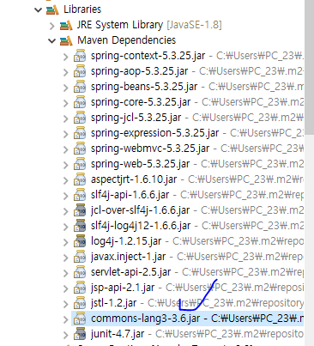Select spring-webmvc-5.3.25.jar
314x346 pixels.
(150, 149)
